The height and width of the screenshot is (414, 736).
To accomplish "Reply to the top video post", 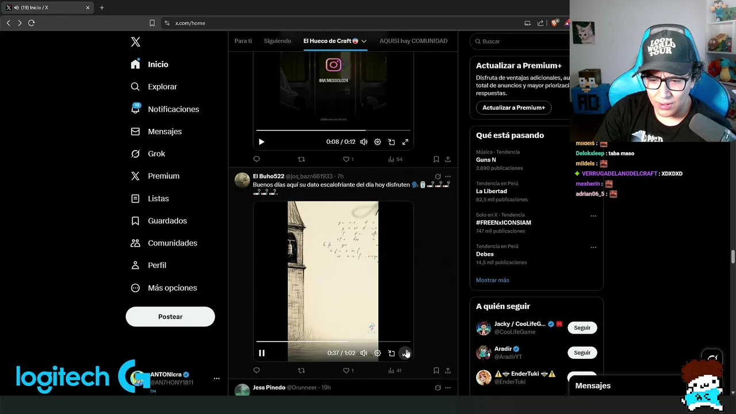I will [x=256, y=159].
